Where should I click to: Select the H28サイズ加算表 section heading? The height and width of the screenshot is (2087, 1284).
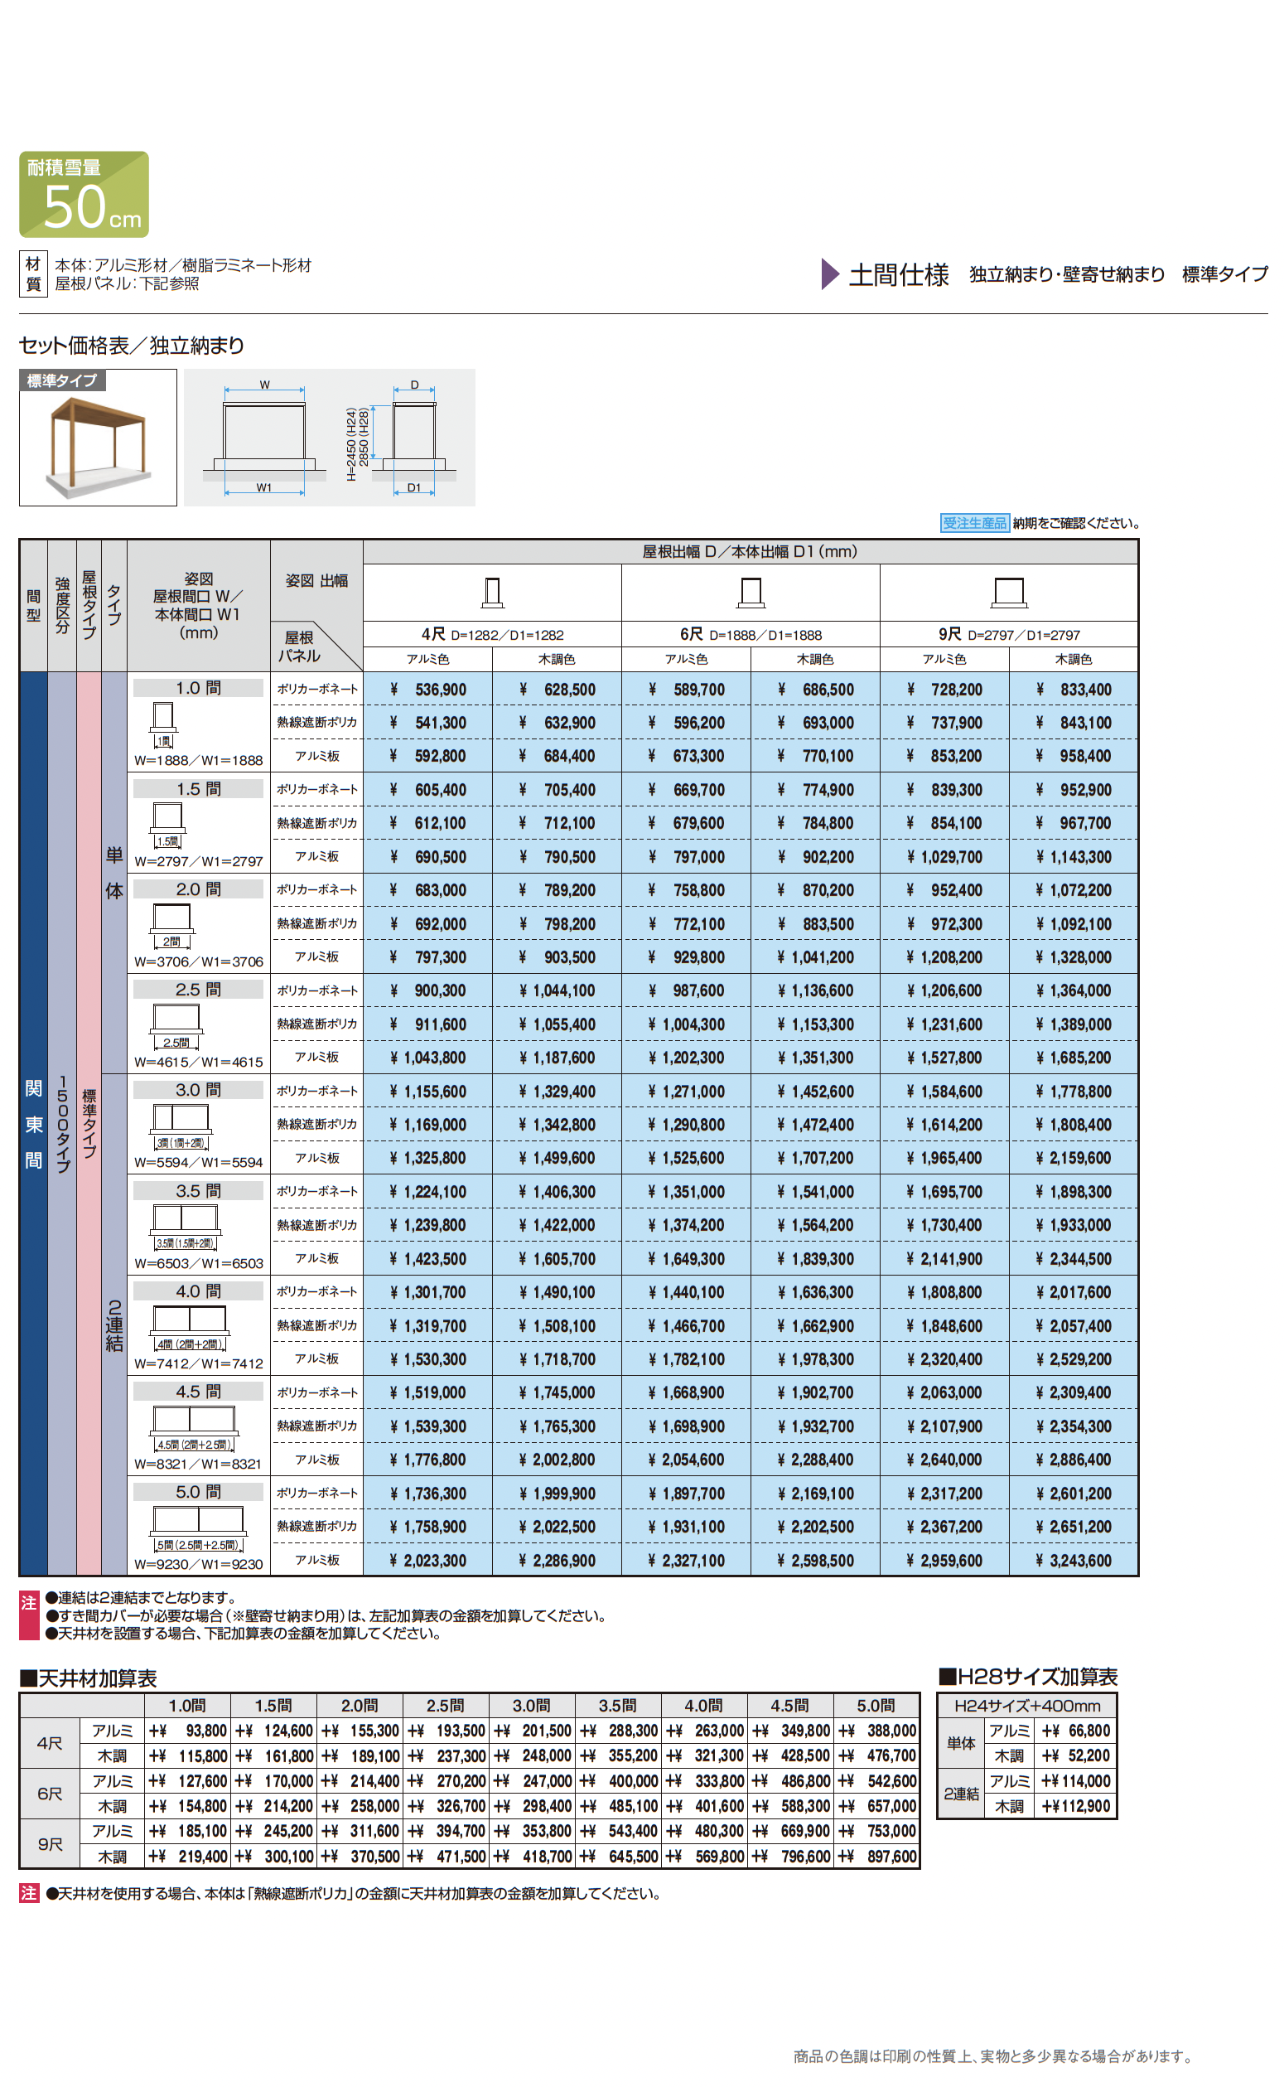(x=1027, y=1677)
